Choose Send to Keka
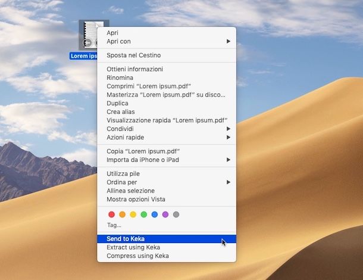The height and width of the screenshot is (280, 363). coord(167,239)
